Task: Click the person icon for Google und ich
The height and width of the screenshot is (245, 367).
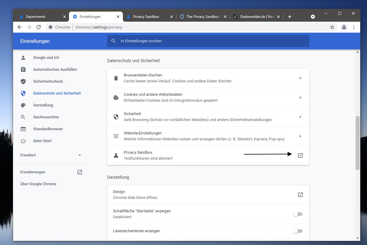Action: pyautogui.click(x=23, y=58)
